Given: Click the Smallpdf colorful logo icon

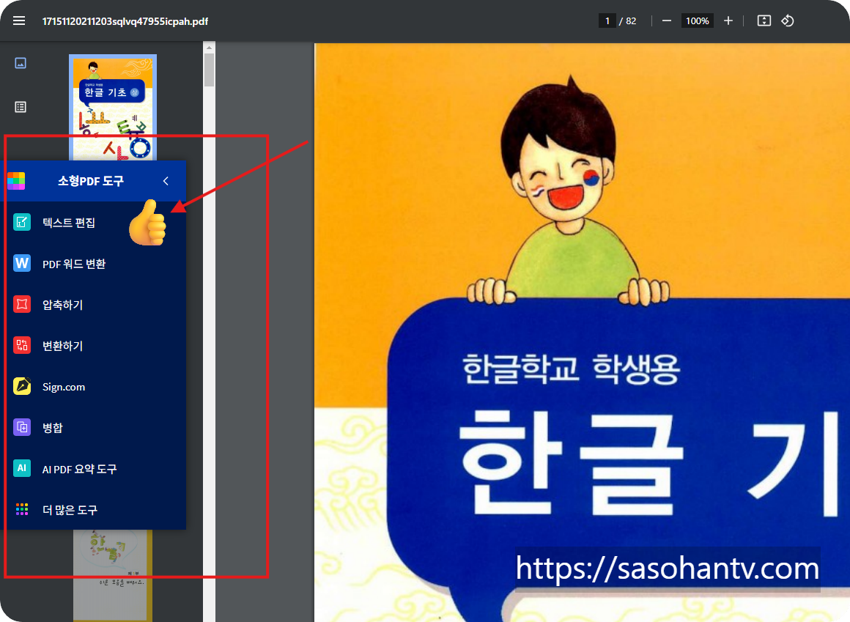Looking at the screenshot, I should 16,180.
